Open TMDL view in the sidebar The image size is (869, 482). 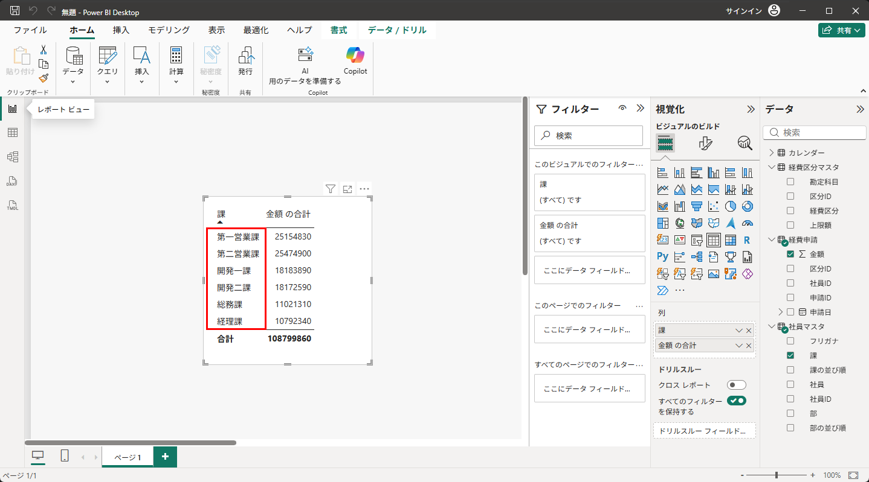[x=12, y=205]
